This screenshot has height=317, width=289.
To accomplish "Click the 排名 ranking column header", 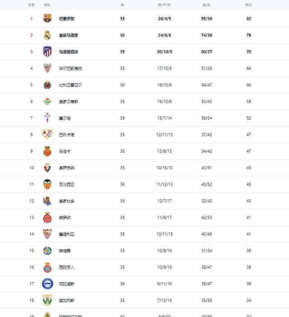I will tap(31, 5).
